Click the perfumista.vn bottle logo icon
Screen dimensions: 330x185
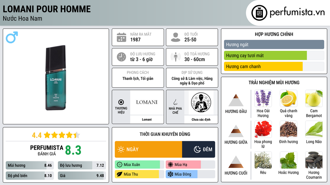pyautogui.click(x=259, y=13)
